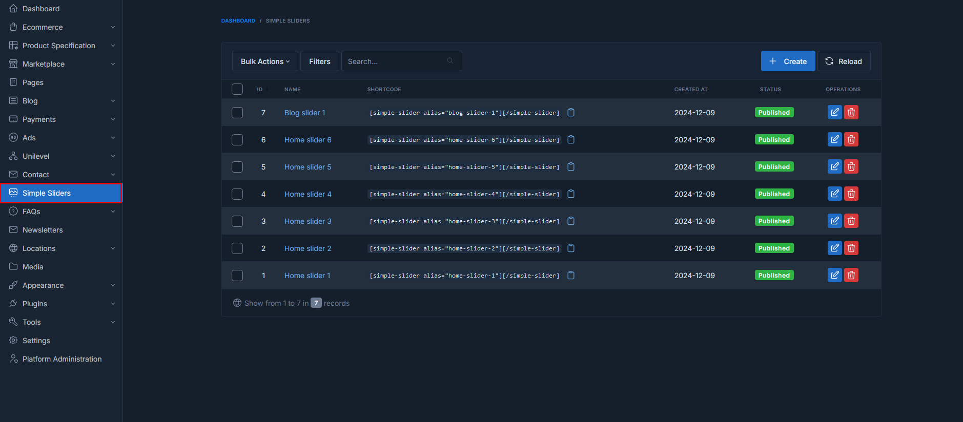Check the box for Home slider 3
The width and height of the screenshot is (963, 422).
237,221
